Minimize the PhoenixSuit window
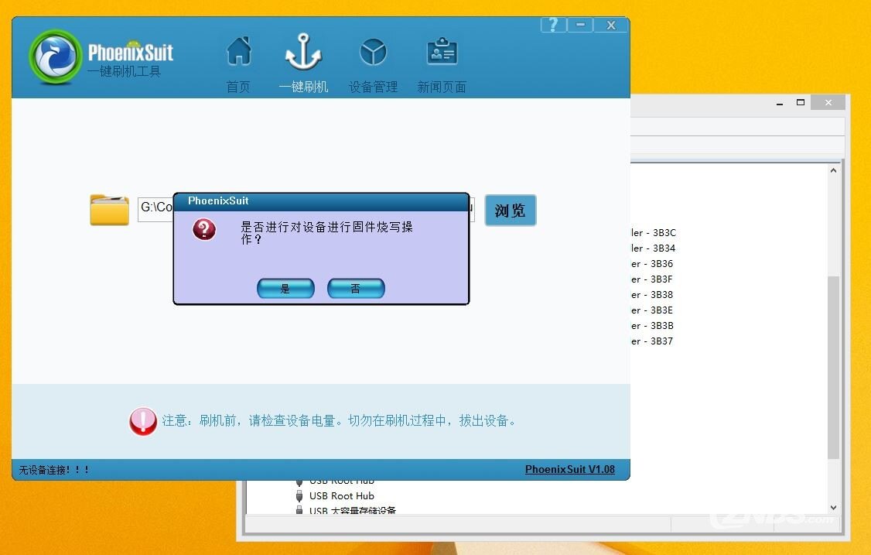This screenshot has height=555, width=871. coord(580,25)
